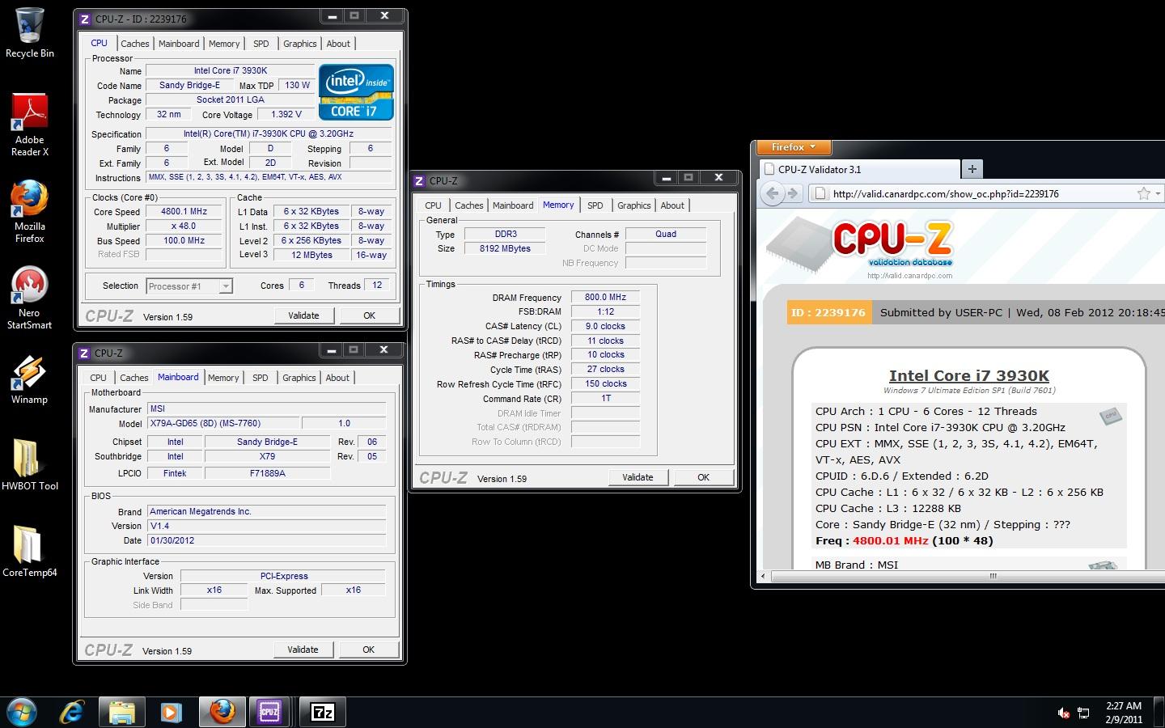This screenshot has height=728, width=1165.
Task: Click the Freq 4800.01 MHz red text
Action: [x=890, y=540]
